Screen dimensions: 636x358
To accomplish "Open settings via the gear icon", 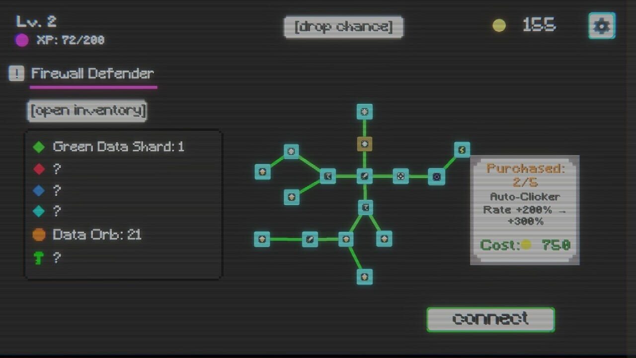I will pyautogui.click(x=602, y=25).
